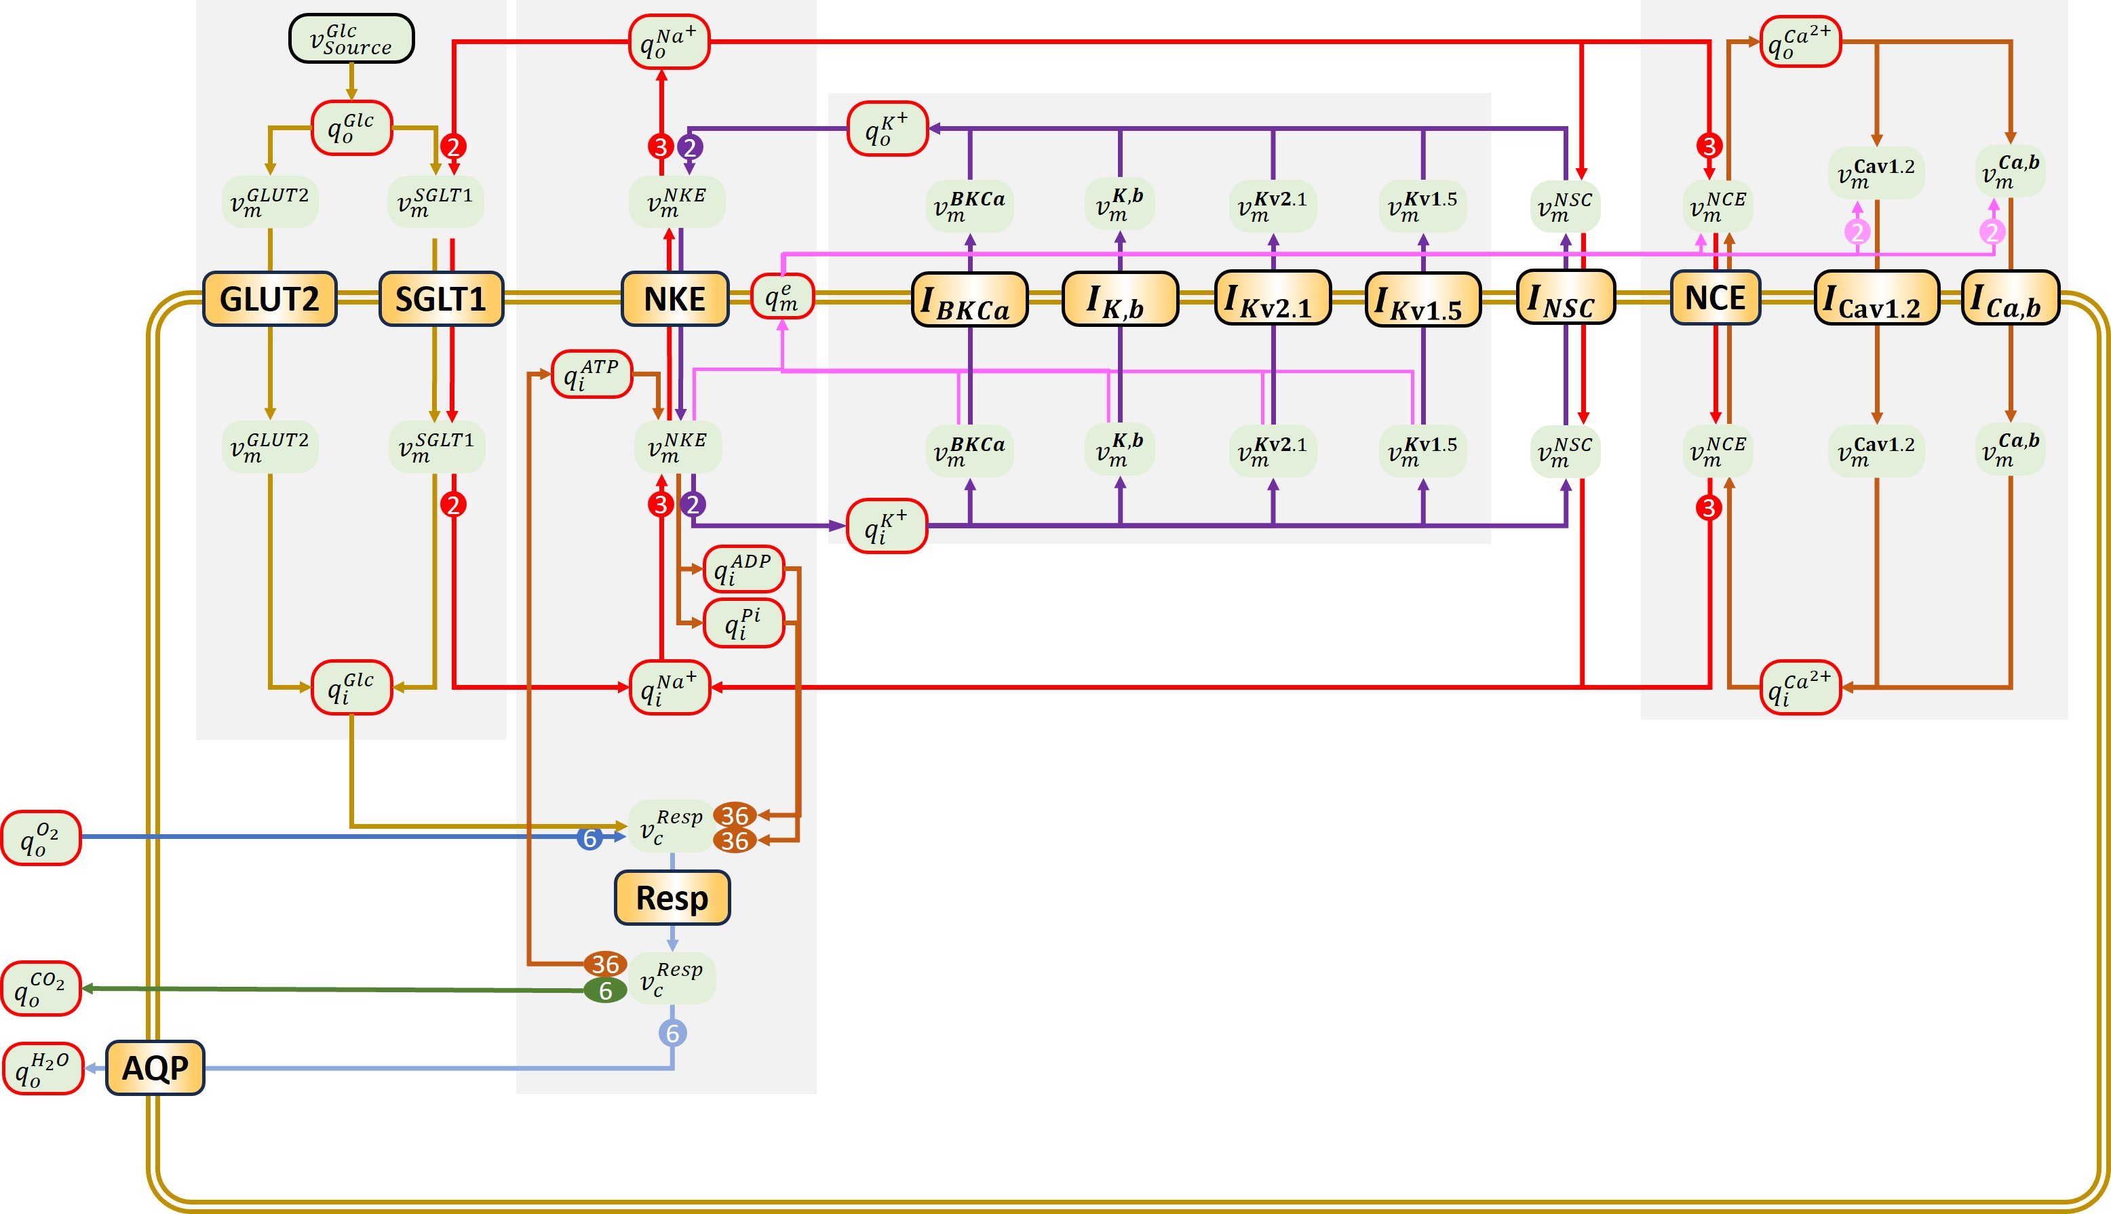The image size is (2111, 1214).
Task: Click the GLUT2 transporter block
Action: coord(269,298)
